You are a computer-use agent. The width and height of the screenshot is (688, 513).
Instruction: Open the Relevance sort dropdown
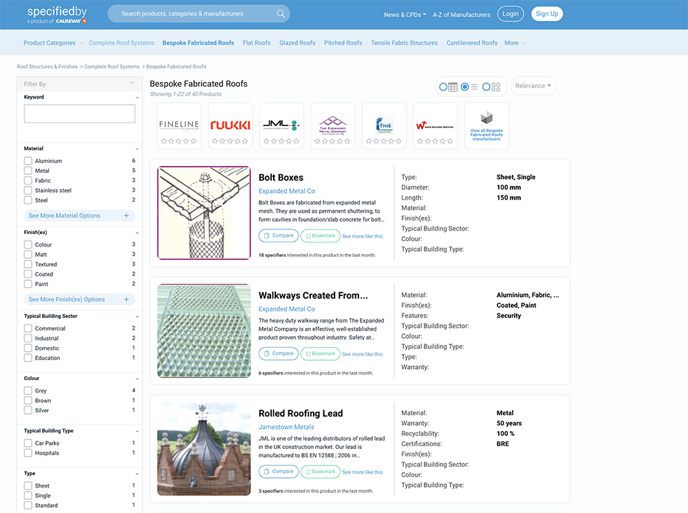[533, 86]
